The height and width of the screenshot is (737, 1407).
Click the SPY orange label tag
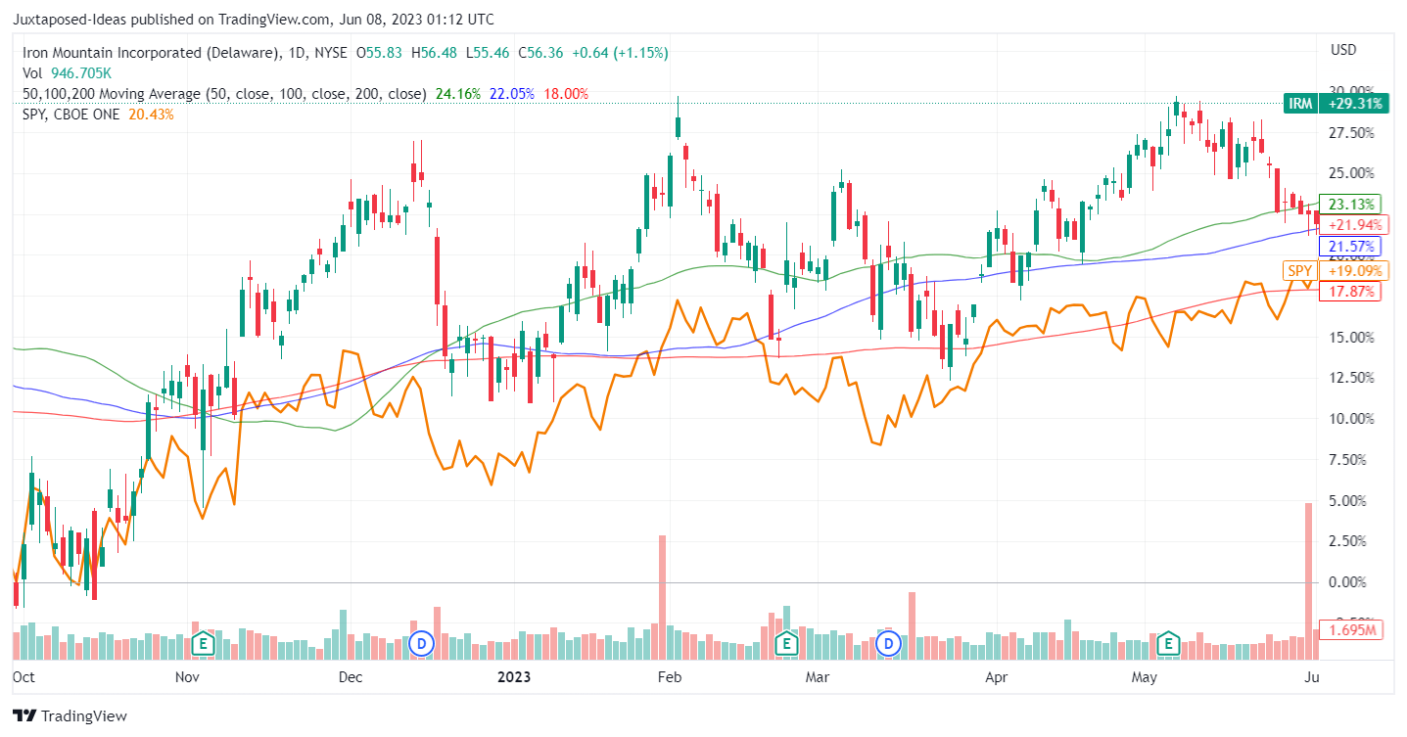(x=1299, y=271)
